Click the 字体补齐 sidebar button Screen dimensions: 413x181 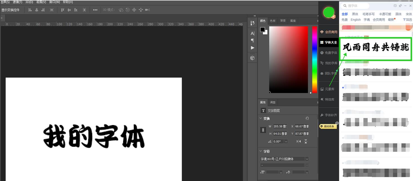[x=329, y=115]
